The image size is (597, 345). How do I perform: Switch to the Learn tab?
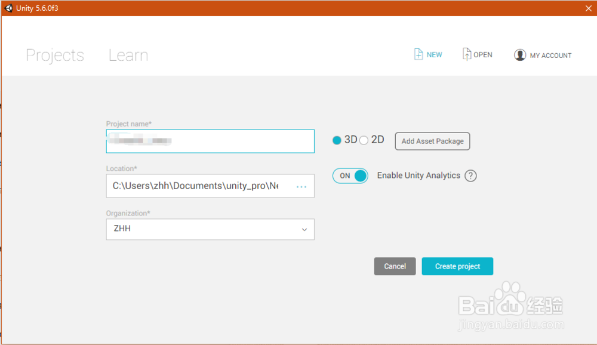pyautogui.click(x=128, y=56)
